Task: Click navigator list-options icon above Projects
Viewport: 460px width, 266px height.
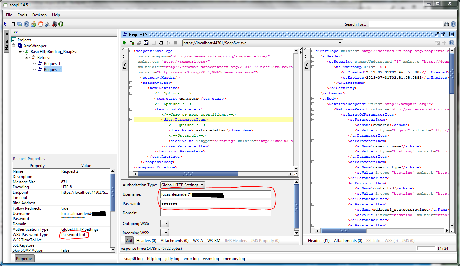Action: click(x=16, y=32)
